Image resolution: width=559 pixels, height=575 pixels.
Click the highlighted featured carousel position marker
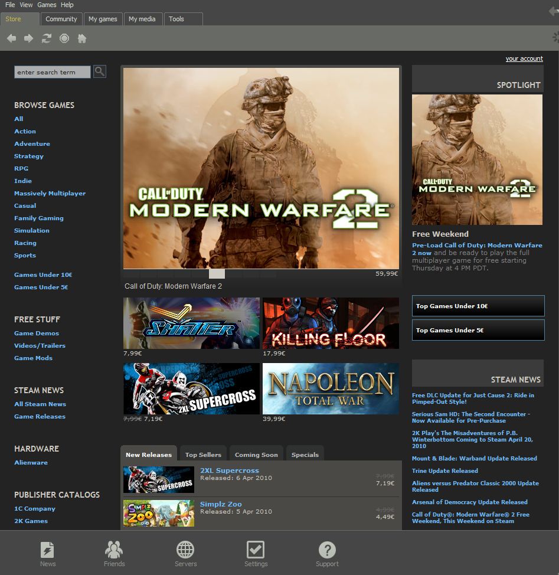[x=217, y=274]
